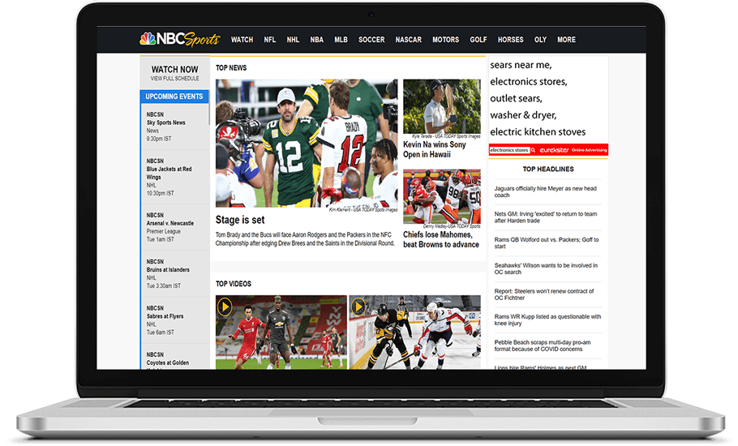The height and width of the screenshot is (446, 738).
Task: Click the electronics stores ad link
Action: tap(529, 82)
